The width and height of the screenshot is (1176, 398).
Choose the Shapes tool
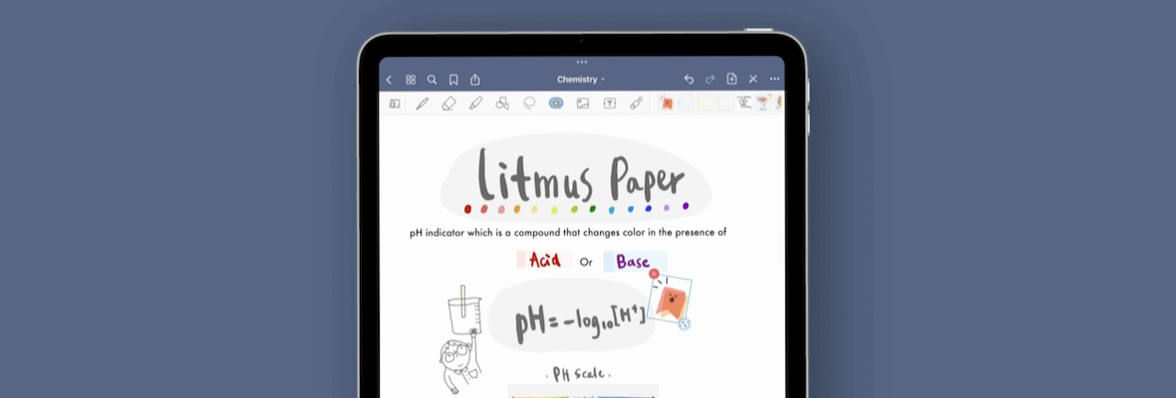[x=502, y=103]
